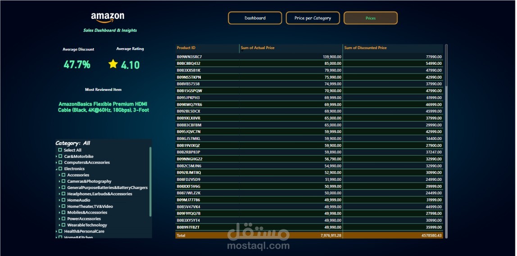Click product ID B0B2RBP83P
Image resolution: width=517 pixels, height=256 pixels.
tap(189, 152)
